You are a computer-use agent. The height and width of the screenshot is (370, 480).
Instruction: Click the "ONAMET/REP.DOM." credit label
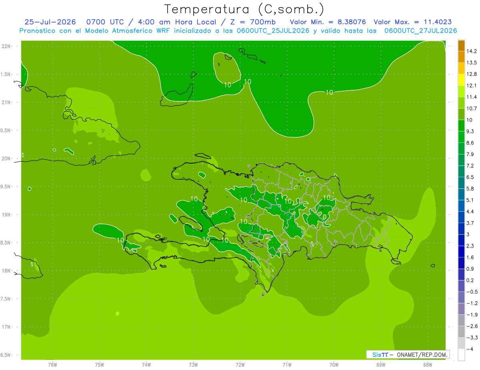coord(422,354)
